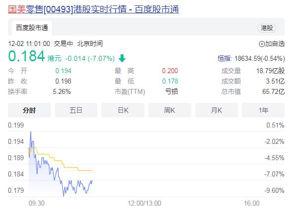Image resolution: width=304 pixels, height=212 pixels.
Task: Click the 0.51% percentage axis label
Action: pyautogui.click(x=275, y=125)
